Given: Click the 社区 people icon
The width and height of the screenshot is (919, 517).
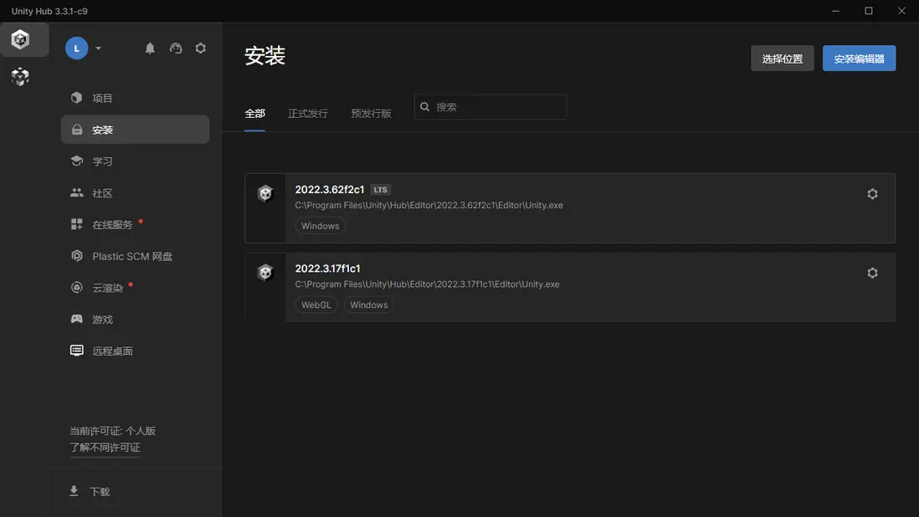Looking at the screenshot, I should 77,192.
